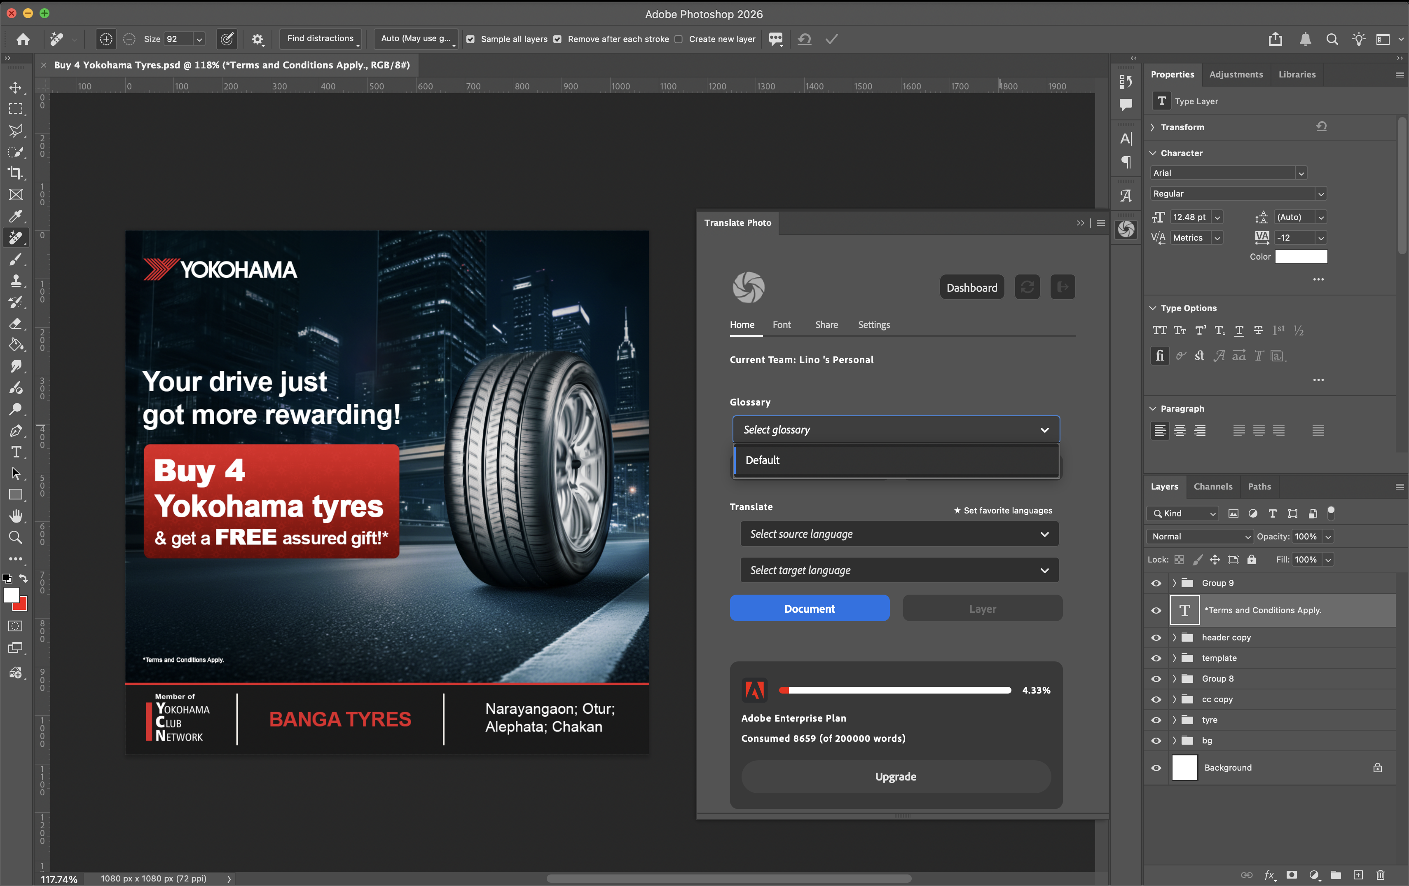Click the foreground color swatch
Viewport: 1409px width, 886px height.
tap(11, 595)
